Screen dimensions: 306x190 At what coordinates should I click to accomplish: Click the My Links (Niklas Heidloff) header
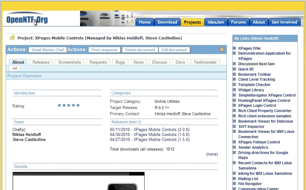click(x=265, y=38)
